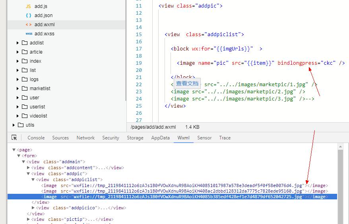This screenshot has width=349, height=224.
Task: Click the 1.4 KB file size text
Action: point(192,127)
